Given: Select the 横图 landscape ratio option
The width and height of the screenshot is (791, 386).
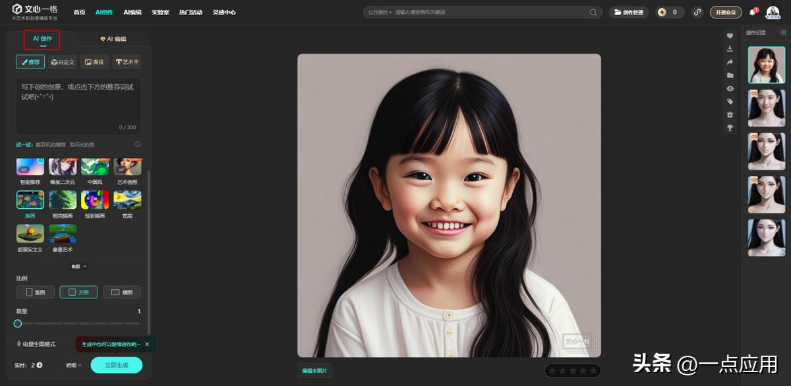Looking at the screenshot, I should (121, 292).
